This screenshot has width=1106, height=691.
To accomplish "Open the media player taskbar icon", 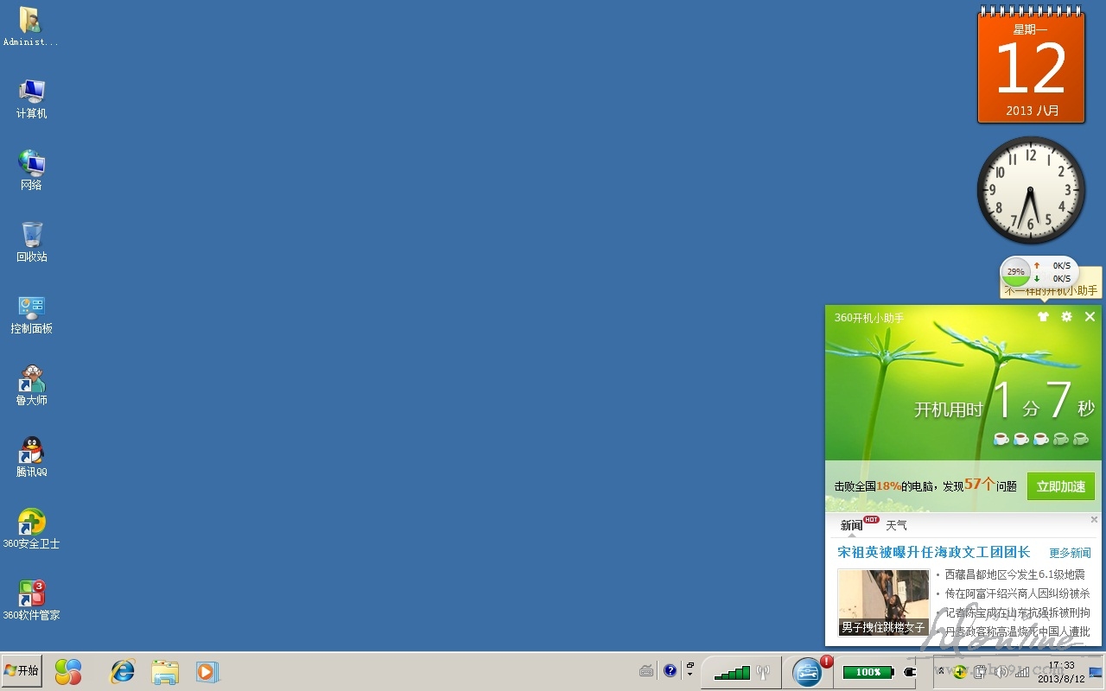I will [x=207, y=671].
